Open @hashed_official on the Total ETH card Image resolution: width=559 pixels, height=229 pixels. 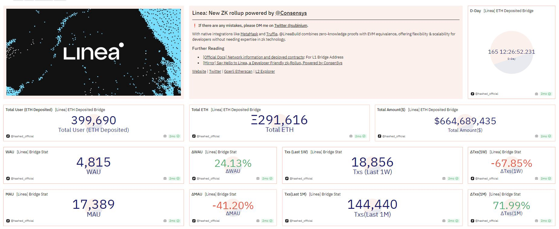(x=208, y=136)
